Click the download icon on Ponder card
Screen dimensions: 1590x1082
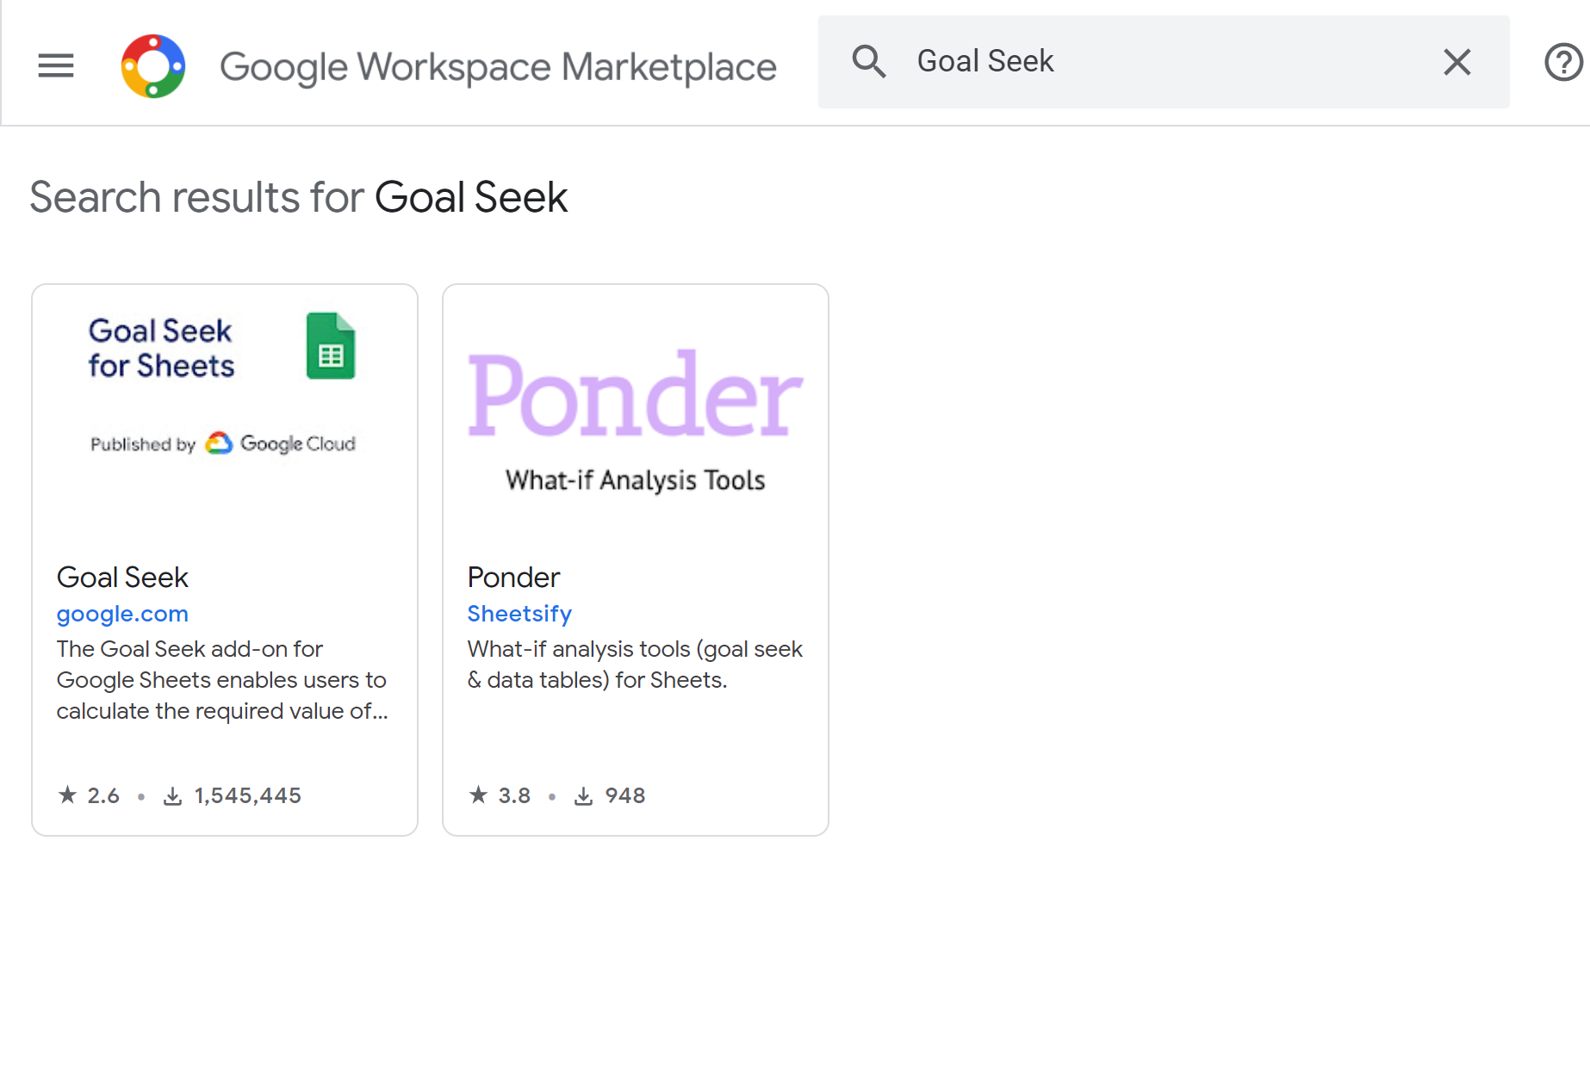(x=583, y=796)
